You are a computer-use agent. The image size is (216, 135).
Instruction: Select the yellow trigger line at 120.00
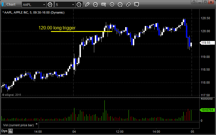click(81, 32)
